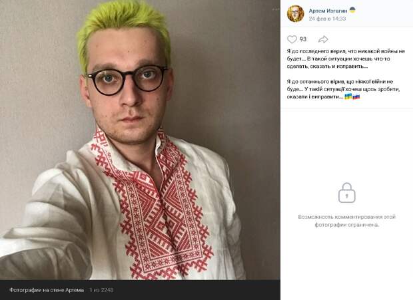The width and height of the screenshot is (413, 300).
Task: Like the photo with the heart icon
Action: point(292,39)
